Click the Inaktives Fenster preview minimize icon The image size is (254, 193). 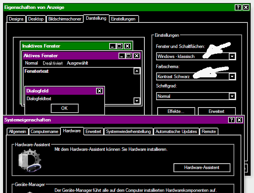(112, 46)
